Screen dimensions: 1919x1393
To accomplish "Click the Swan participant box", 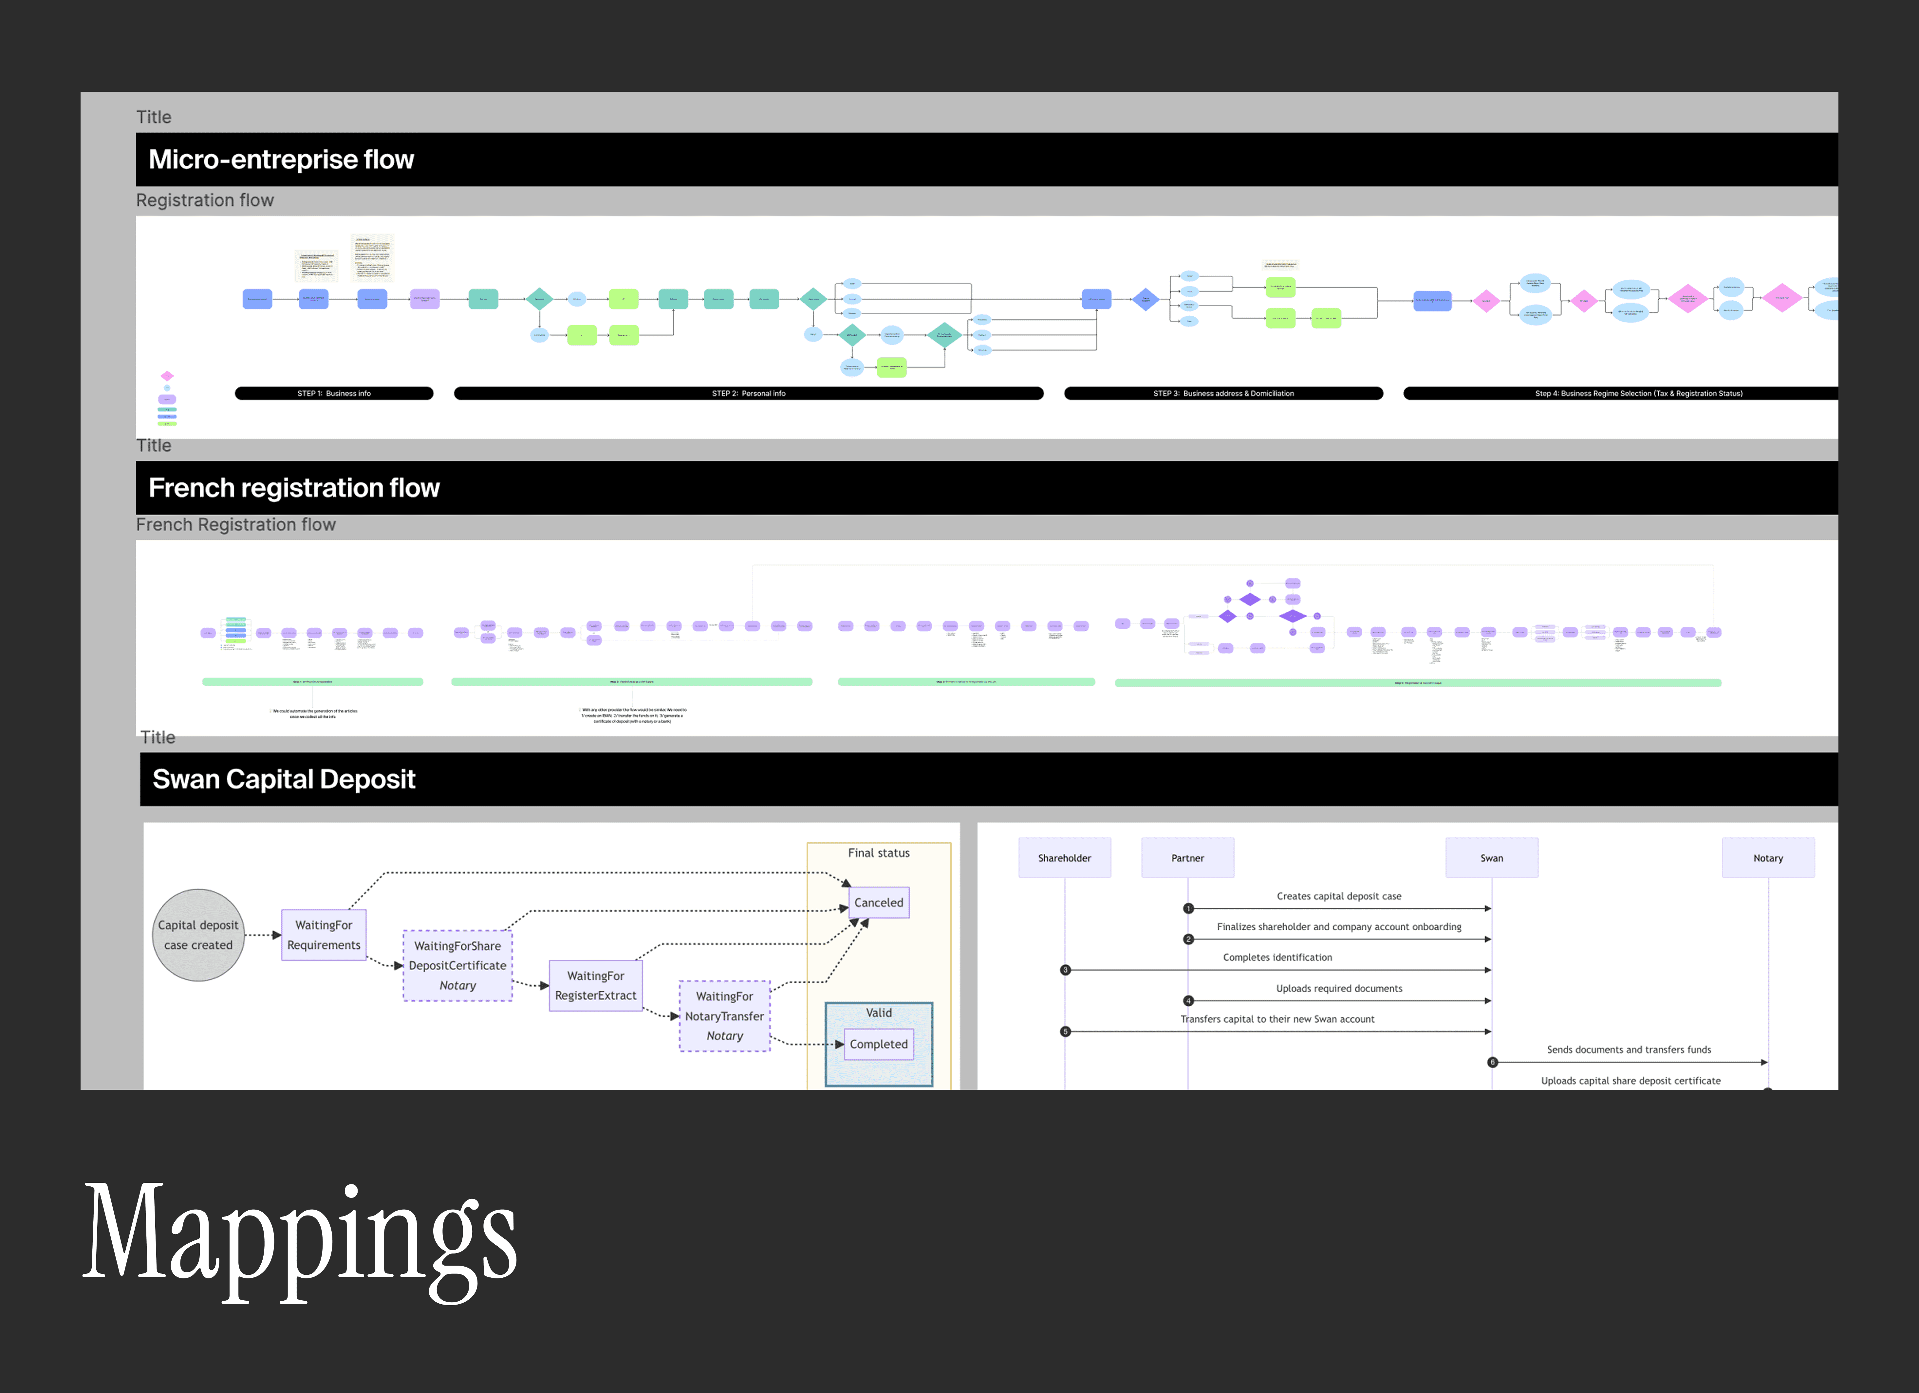I will [x=1492, y=858].
